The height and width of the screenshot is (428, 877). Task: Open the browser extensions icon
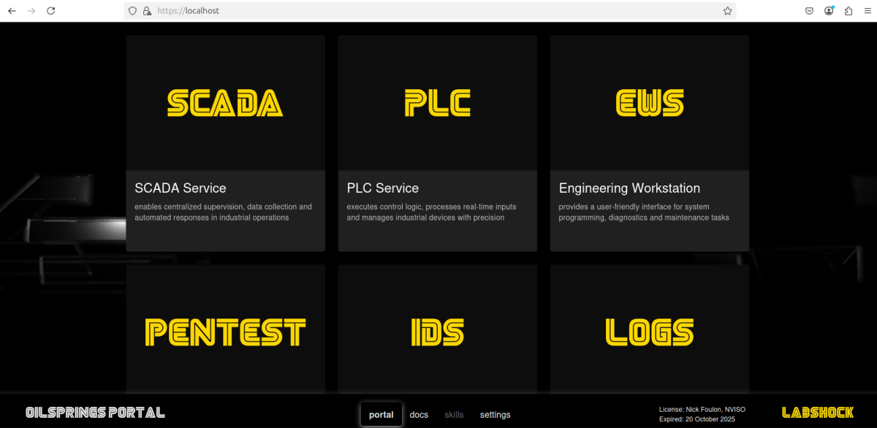(848, 11)
